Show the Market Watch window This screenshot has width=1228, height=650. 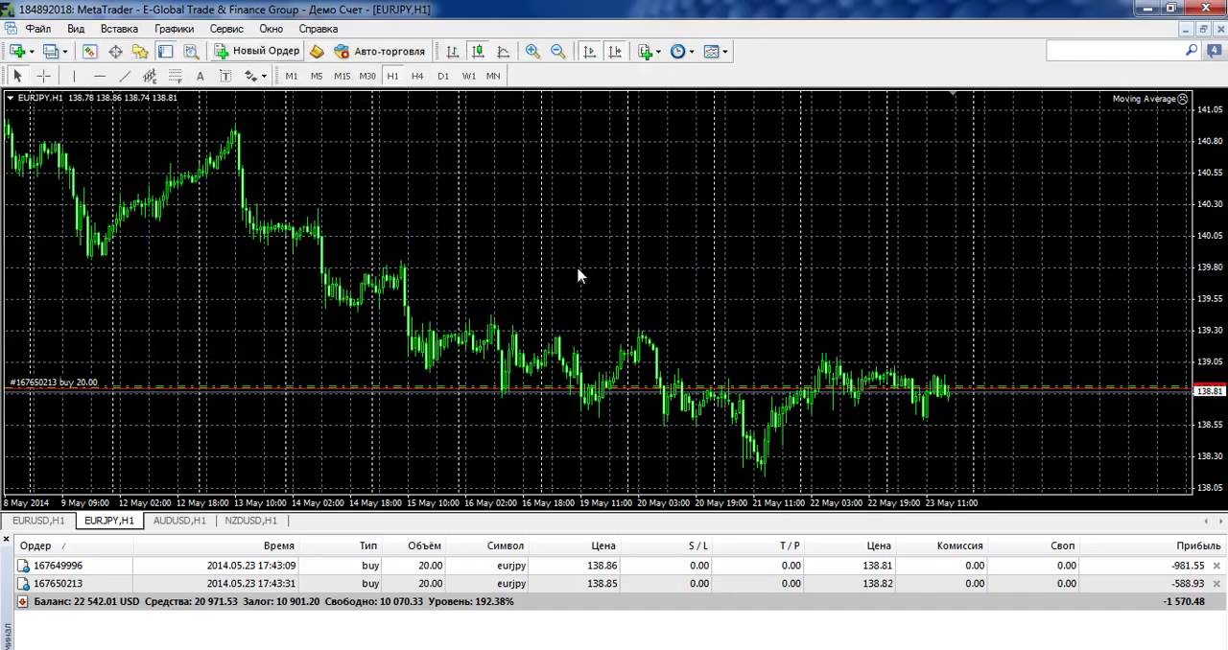[x=90, y=52]
